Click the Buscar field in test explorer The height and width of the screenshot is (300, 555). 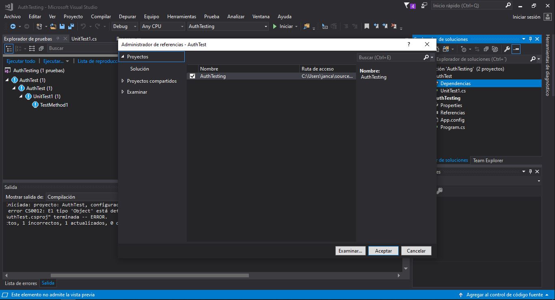pyautogui.click(x=82, y=48)
